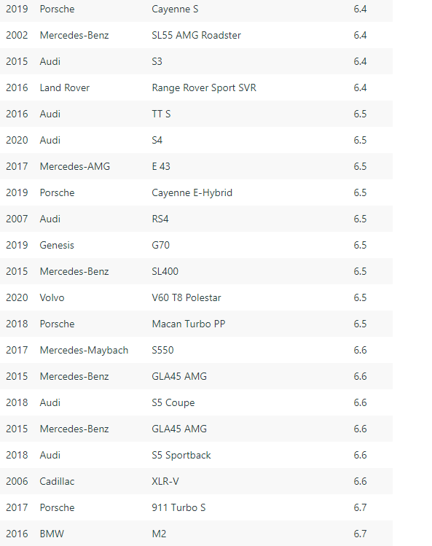Viewport: 432px width, 546px height.
Task: Select the Land Rover make cell
Action: coord(64,87)
